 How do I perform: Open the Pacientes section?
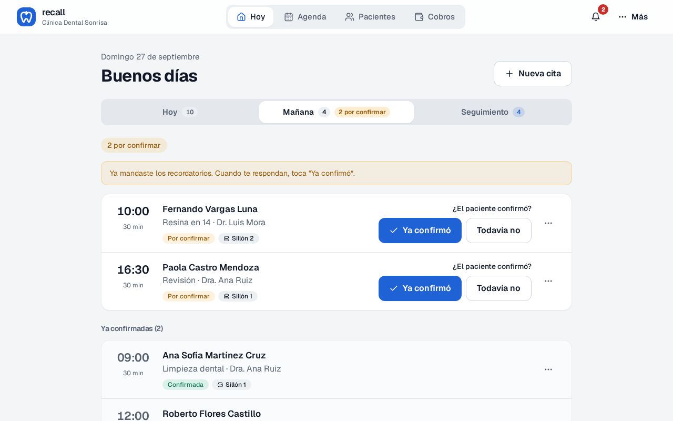pos(370,17)
